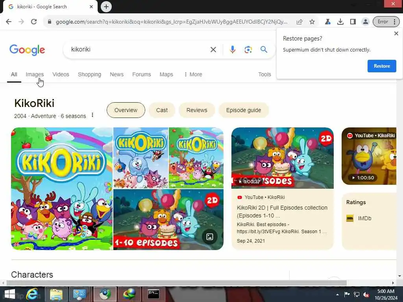Screen dimensions: 403x302
Task: Click the muted volume tray icon
Action: click(366, 295)
